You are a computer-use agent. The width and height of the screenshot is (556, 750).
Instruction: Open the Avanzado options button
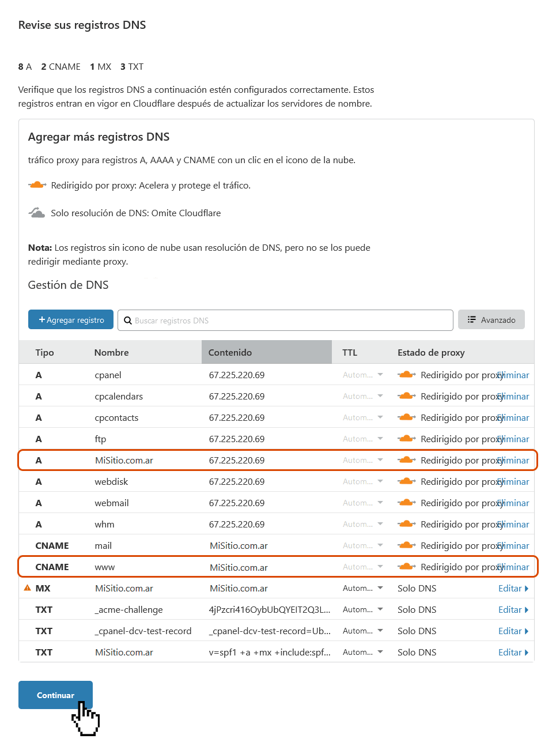pyautogui.click(x=491, y=320)
